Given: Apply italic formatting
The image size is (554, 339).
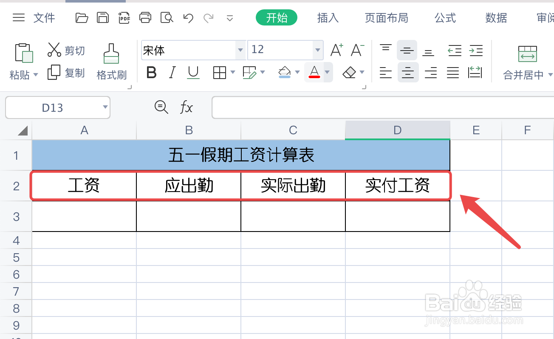Looking at the screenshot, I should (172, 73).
